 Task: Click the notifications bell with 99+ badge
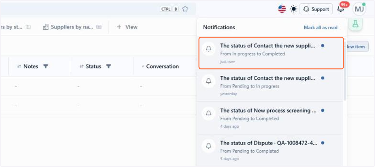[341, 9]
